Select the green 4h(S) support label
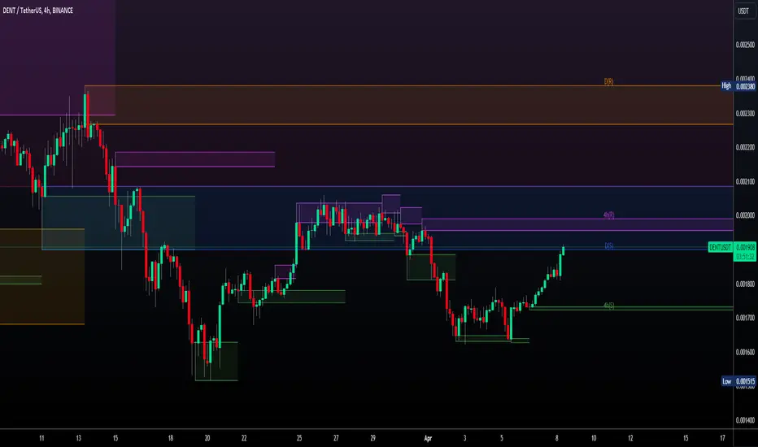Viewport: 758px width, 447px height. (609, 306)
